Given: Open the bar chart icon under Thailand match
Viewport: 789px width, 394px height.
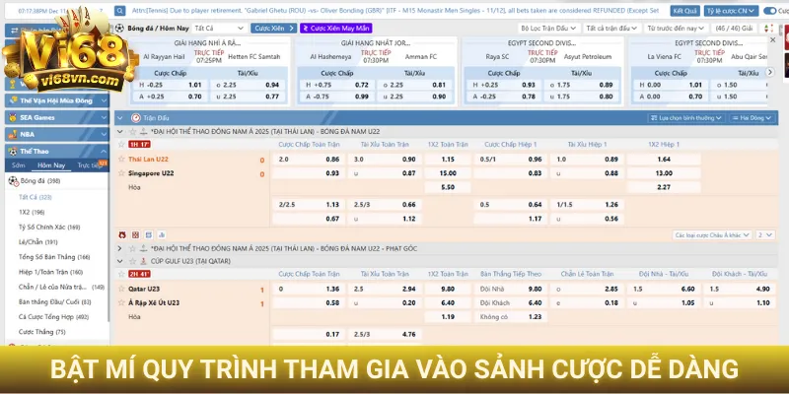Looking at the screenshot, I should coord(162,234).
